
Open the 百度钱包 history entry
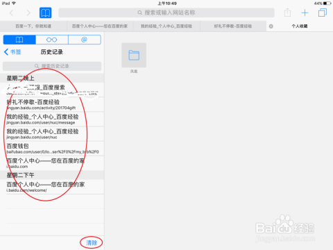point(52,149)
